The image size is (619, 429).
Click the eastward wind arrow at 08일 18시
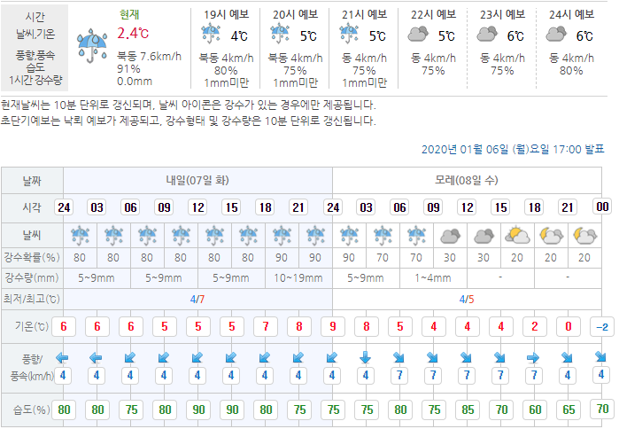(533, 358)
